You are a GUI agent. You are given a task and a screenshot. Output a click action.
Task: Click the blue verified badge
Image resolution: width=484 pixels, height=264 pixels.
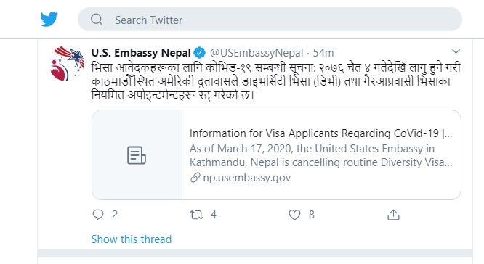199,53
